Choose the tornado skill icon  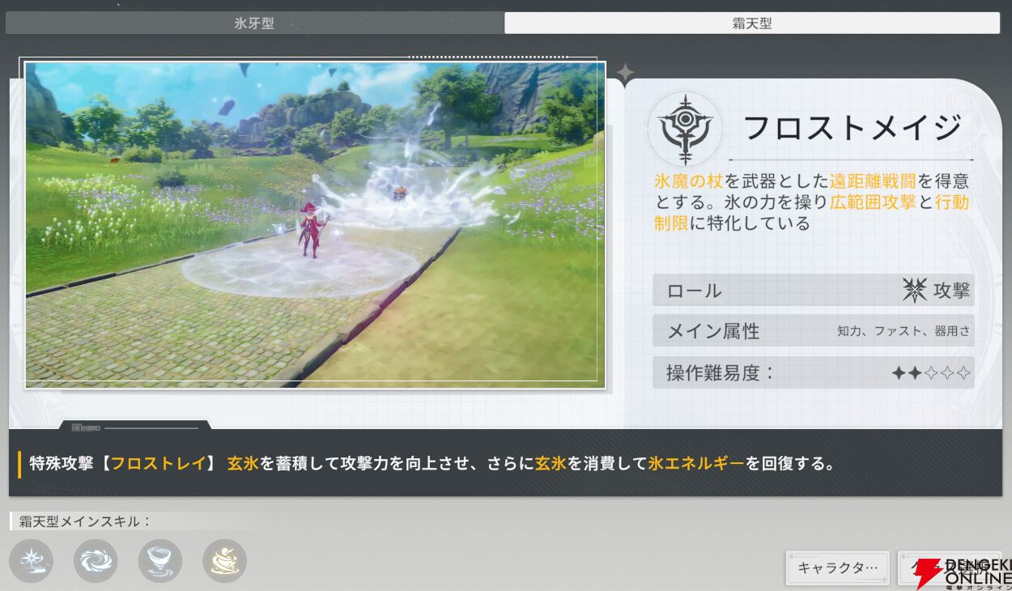[160, 560]
